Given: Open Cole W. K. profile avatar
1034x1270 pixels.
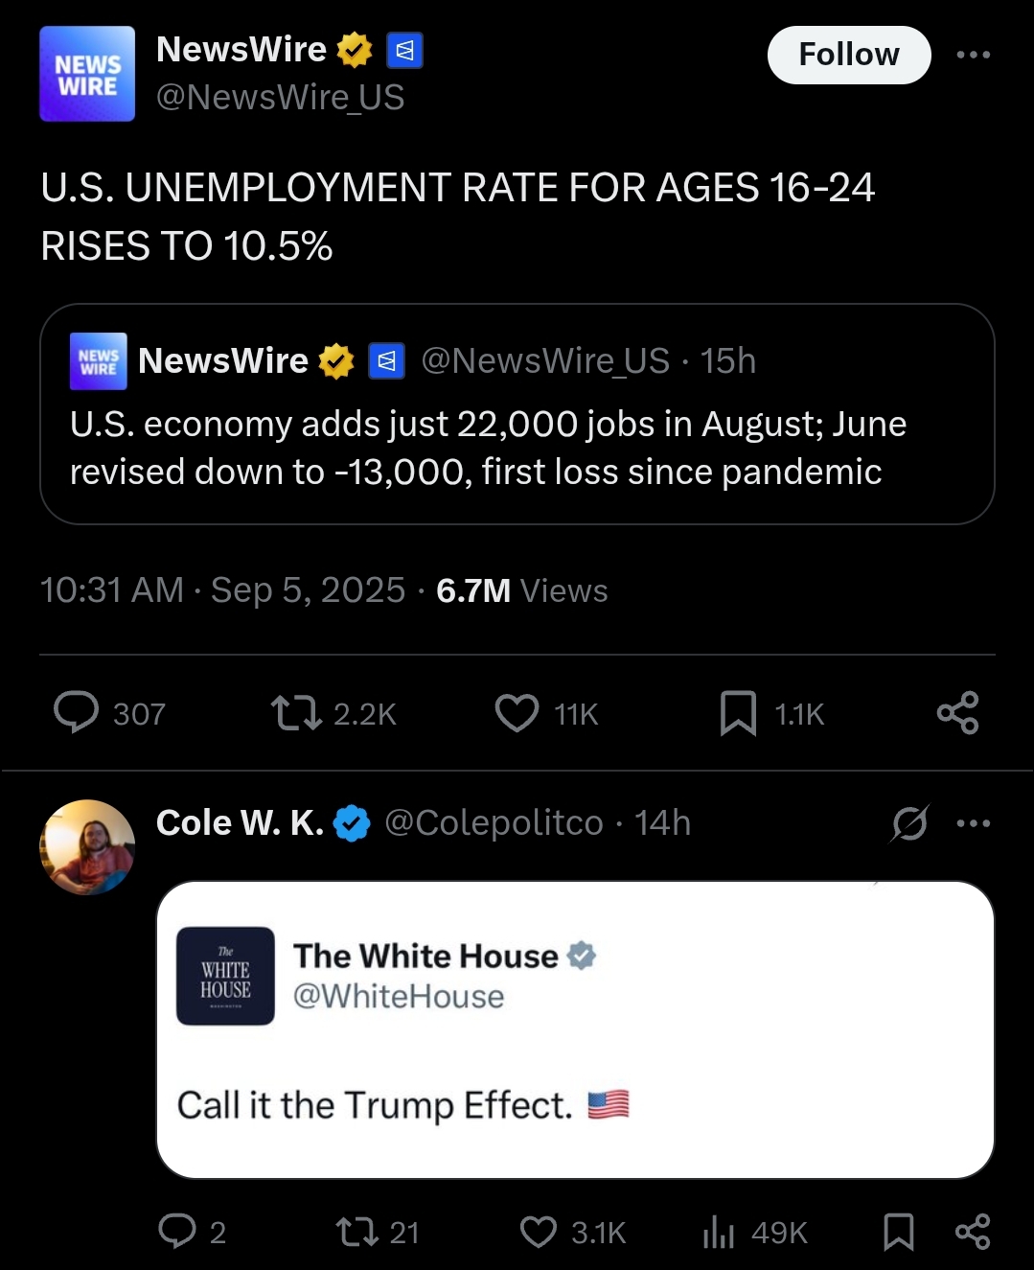Looking at the screenshot, I should (87, 847).
